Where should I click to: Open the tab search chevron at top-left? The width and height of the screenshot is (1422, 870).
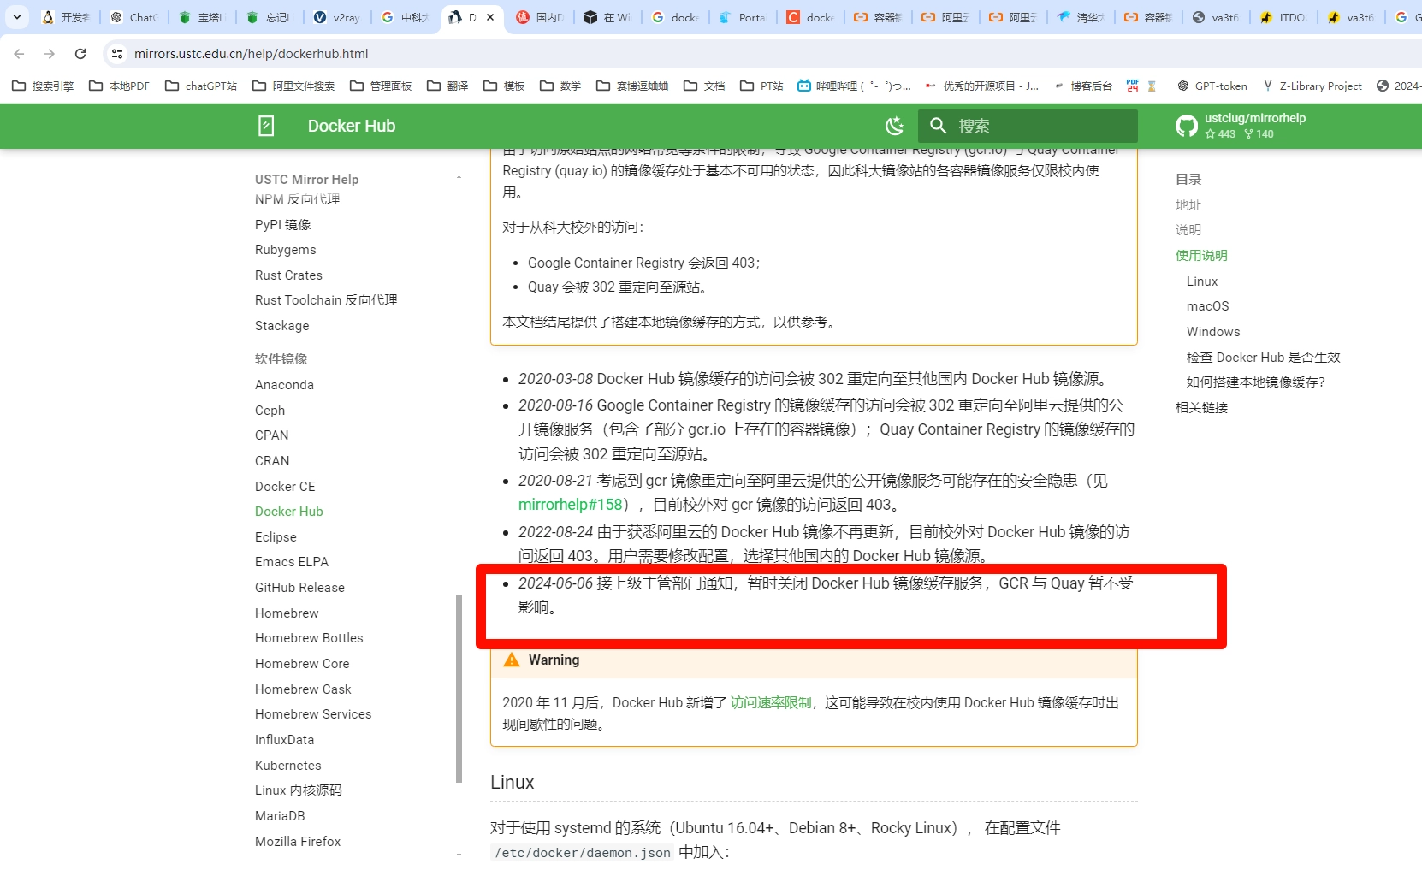click(x=17, y=17)
